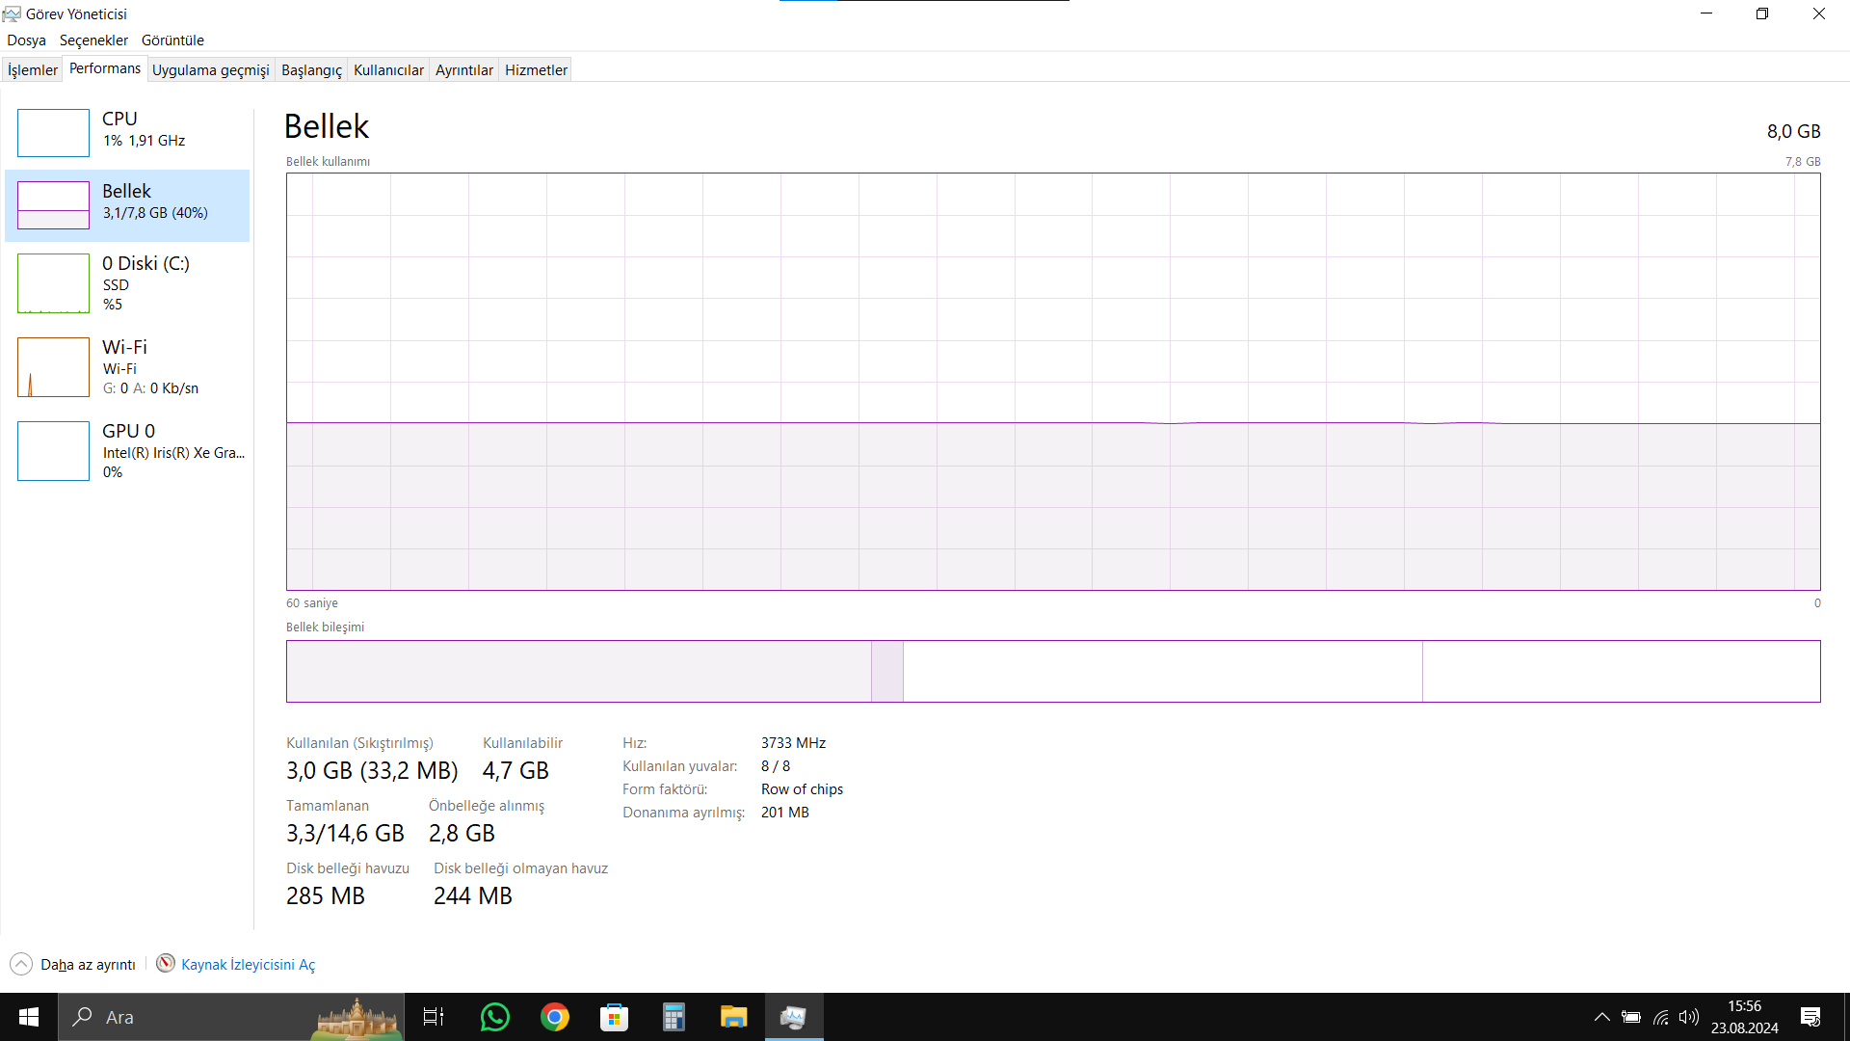The image size is (1850, 1041).
Task: Collapse with Daha az ayrıntı chevron
Action: (x=21, y=965)
